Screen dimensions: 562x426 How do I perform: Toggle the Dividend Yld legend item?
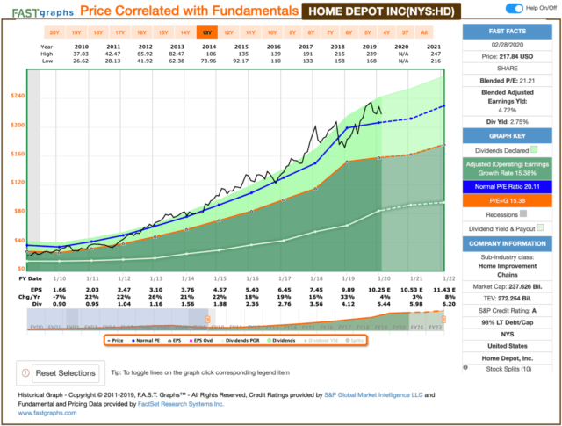pos(321,340)
